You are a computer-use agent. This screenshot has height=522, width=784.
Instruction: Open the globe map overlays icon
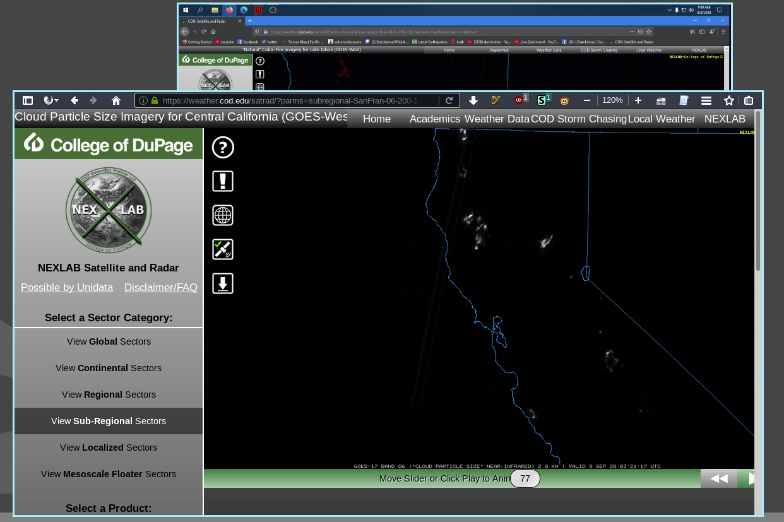(223, 215)
